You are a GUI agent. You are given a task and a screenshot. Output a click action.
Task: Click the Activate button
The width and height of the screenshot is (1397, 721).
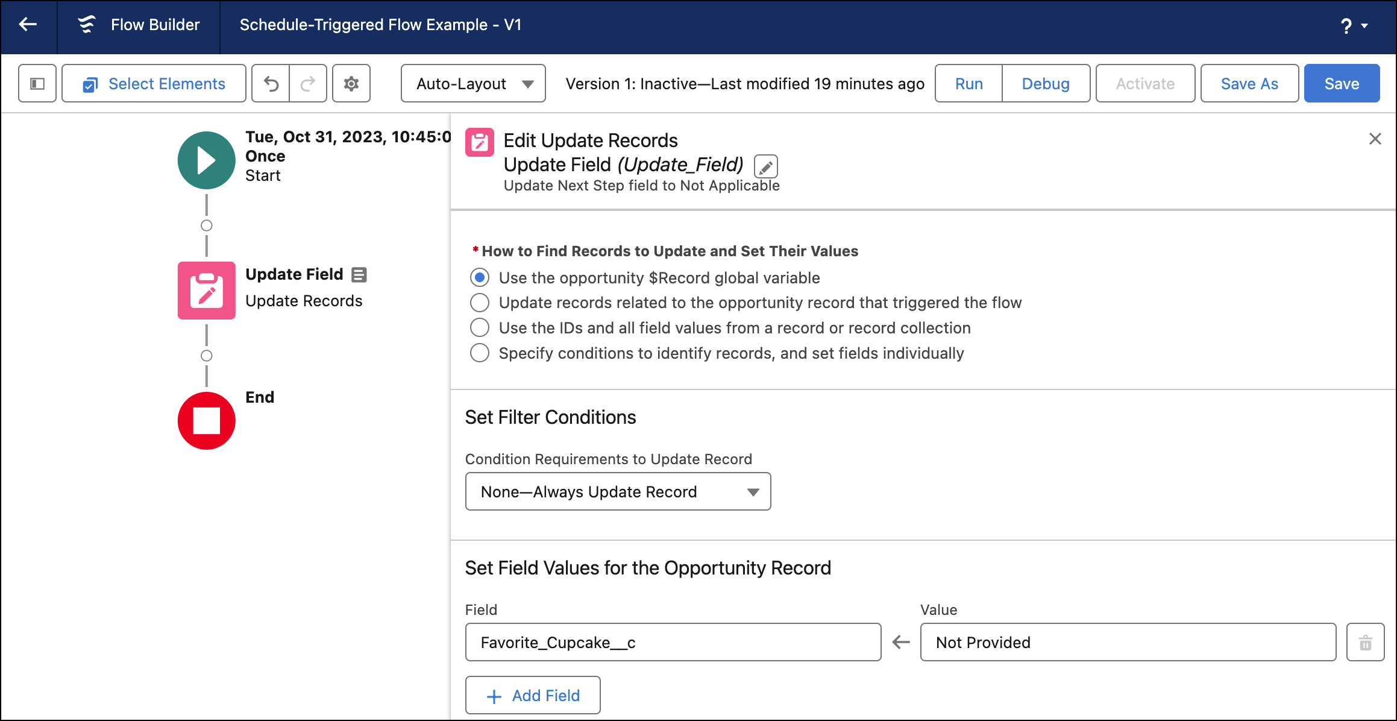point(1145,83)
